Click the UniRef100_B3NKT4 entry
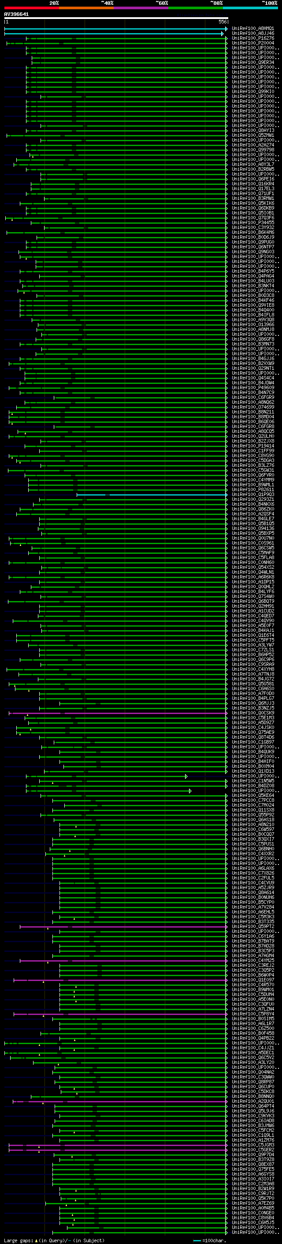 253,286
